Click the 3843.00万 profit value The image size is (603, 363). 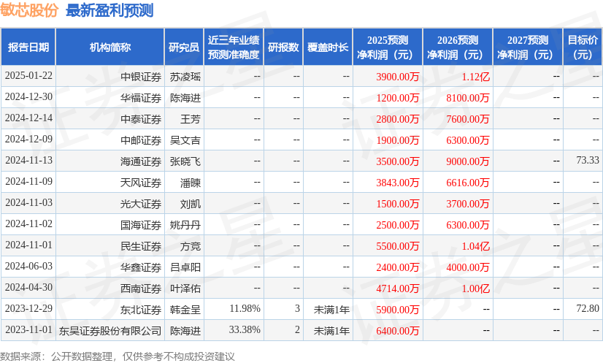tap(398, 183)
